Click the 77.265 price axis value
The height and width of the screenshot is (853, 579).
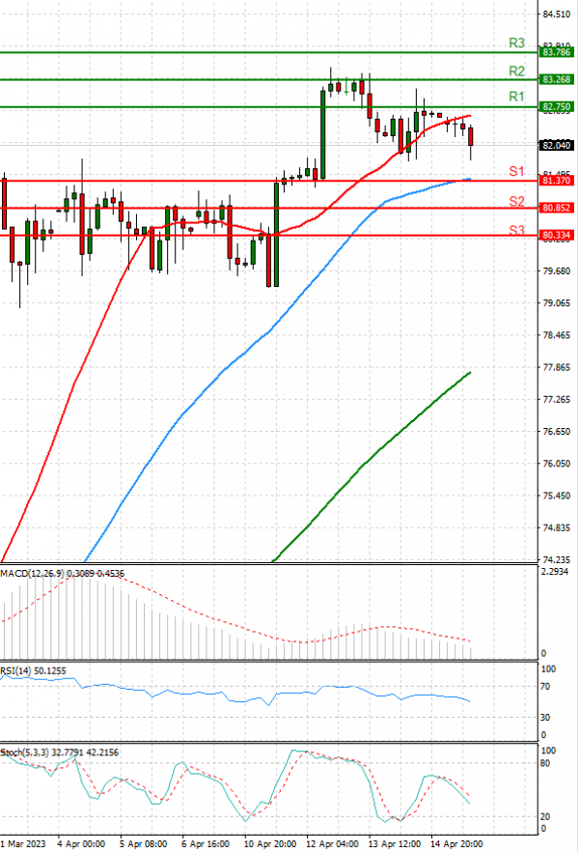[557, 399]
